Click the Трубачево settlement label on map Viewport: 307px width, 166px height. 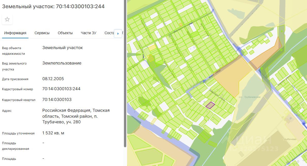[x=289, y=139]
